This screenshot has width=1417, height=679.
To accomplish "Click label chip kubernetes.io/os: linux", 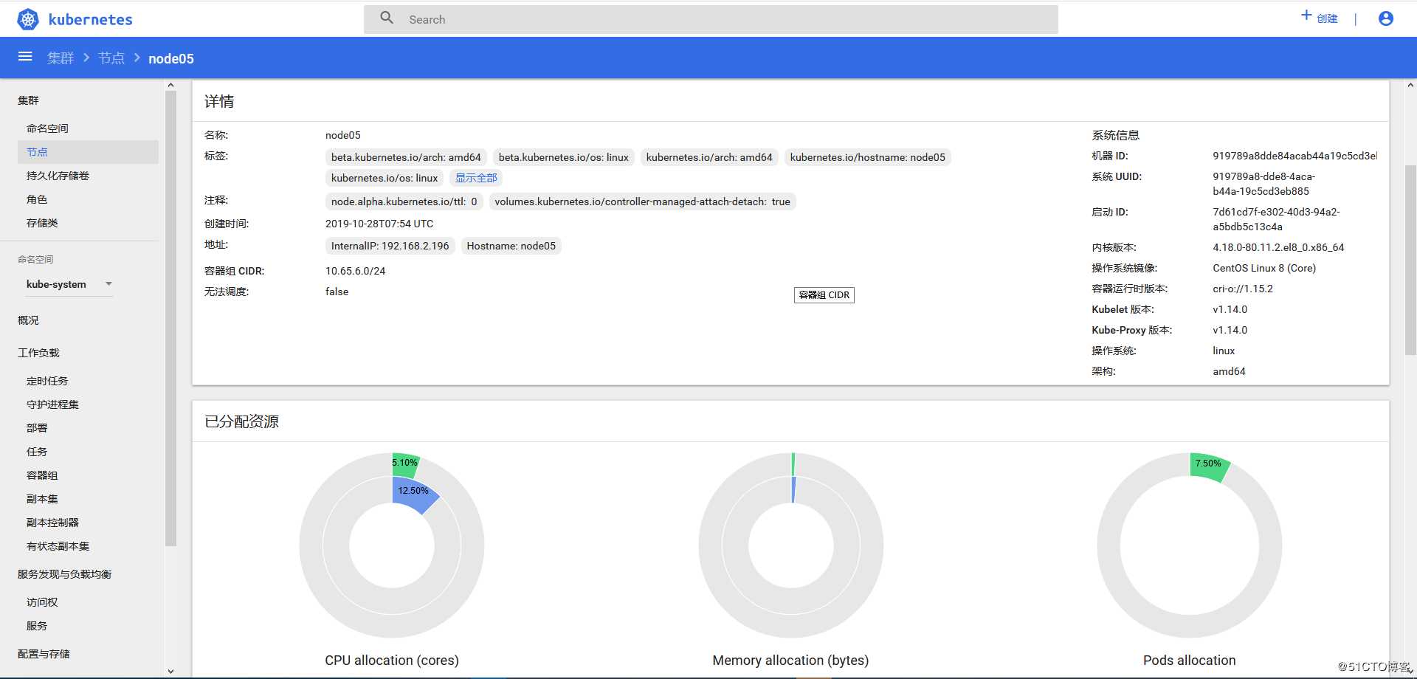I will coord(385,178).
